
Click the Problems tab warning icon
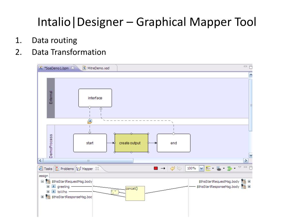point(57,168)
